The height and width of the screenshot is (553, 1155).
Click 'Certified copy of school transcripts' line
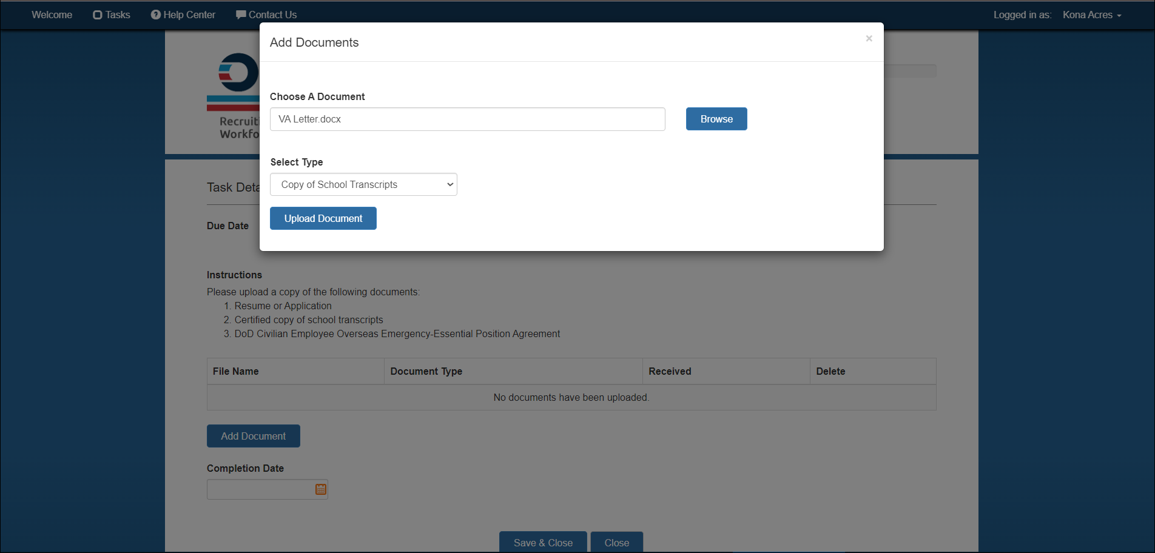(x=309, y=320)
